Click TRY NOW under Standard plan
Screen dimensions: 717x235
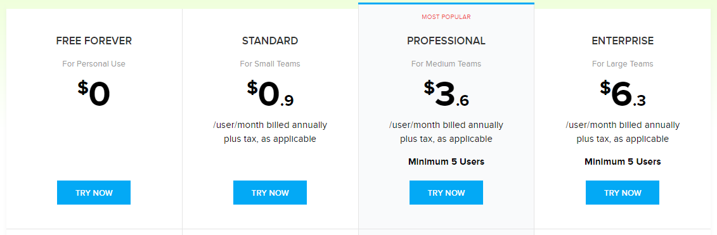point(270,193)
